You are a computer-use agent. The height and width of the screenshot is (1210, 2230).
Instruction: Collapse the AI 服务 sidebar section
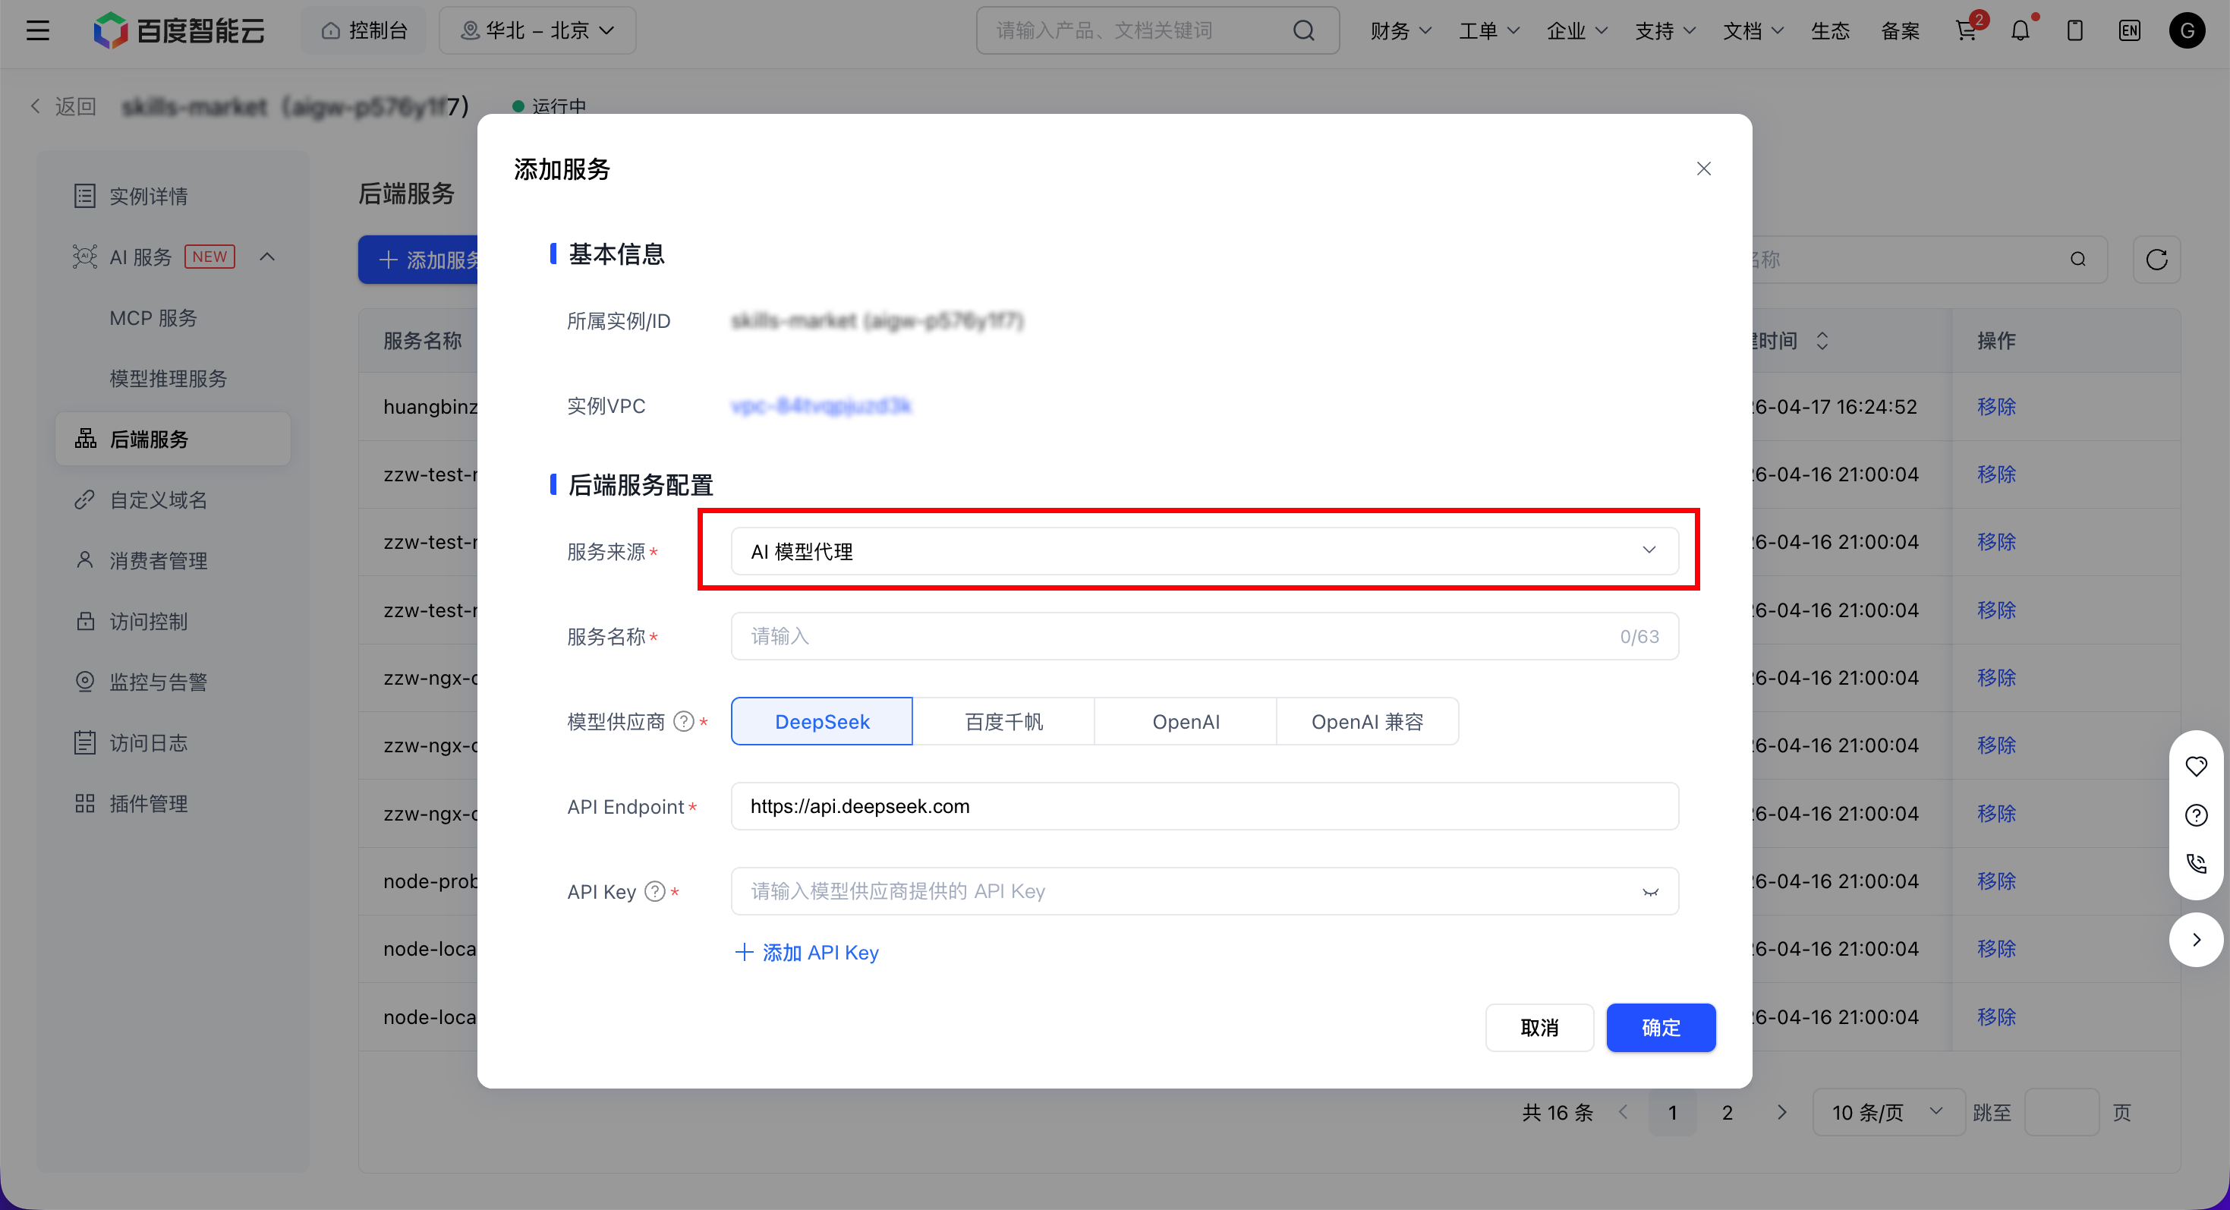pos(267,257)
